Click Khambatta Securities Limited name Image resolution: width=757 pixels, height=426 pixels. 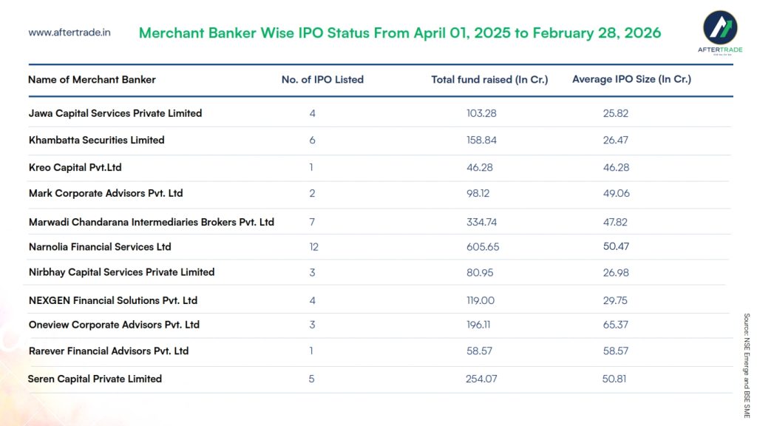96,140
